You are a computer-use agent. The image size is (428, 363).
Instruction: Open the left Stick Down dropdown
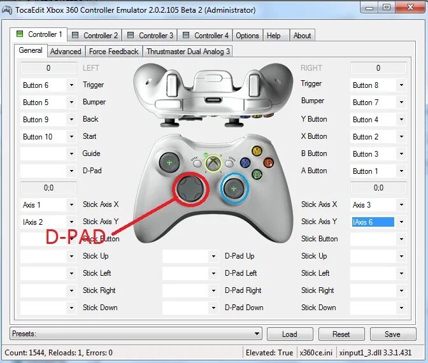[x=71, y=308]
